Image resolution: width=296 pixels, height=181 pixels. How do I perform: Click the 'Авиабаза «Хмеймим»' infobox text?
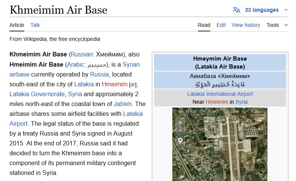coord(220,76)
